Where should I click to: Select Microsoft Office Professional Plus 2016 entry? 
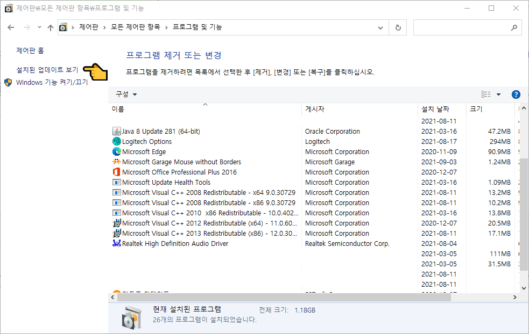(x=180, y=172)
